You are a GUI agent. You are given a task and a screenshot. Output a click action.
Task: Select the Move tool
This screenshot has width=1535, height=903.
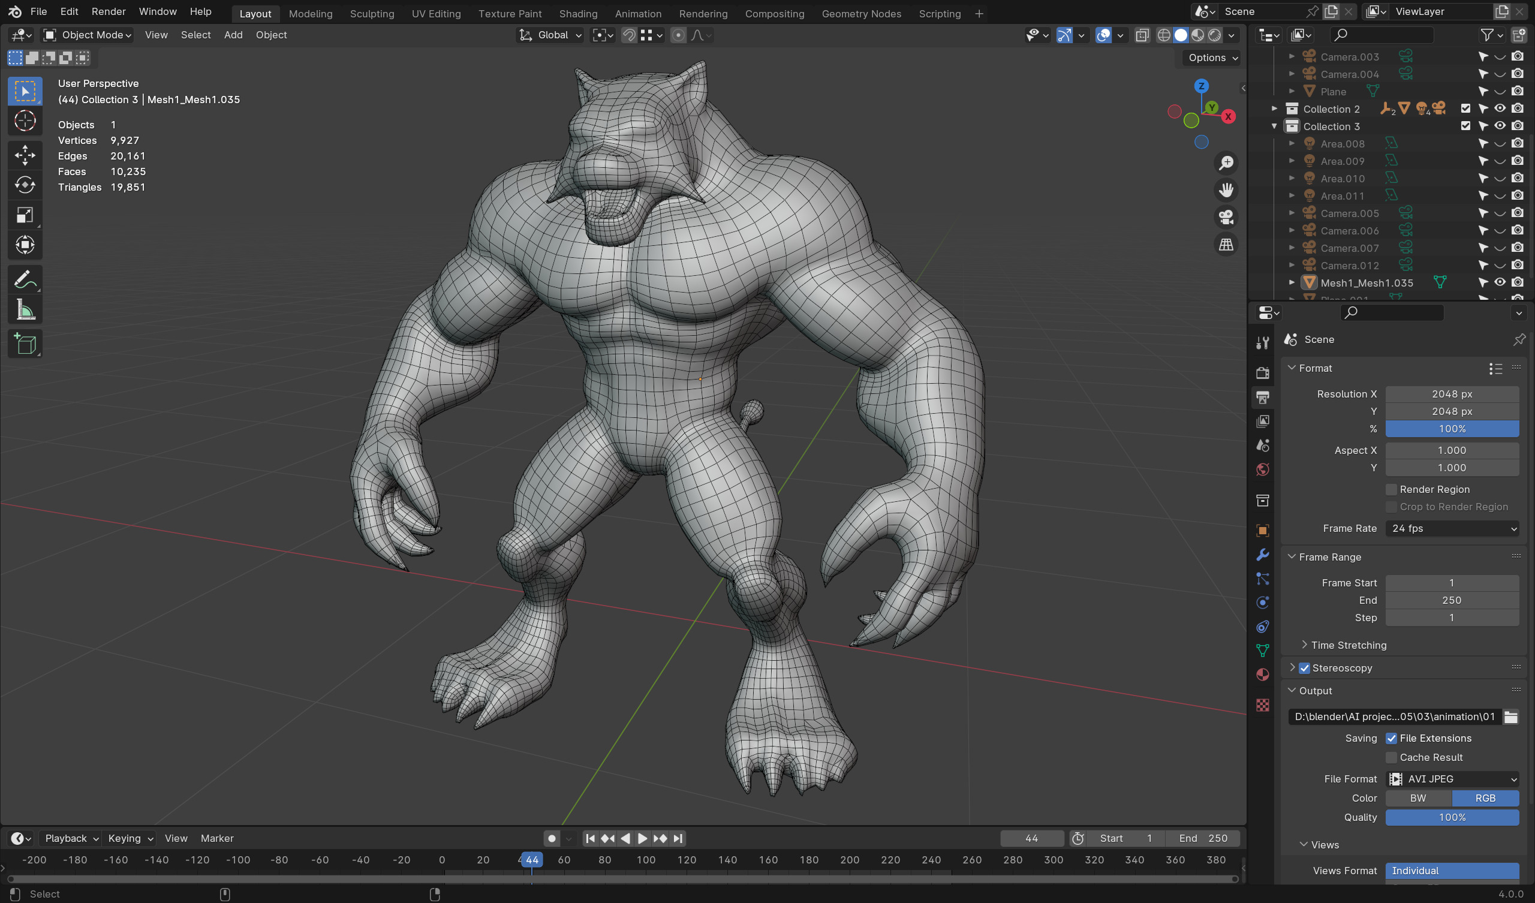[25, 155]
